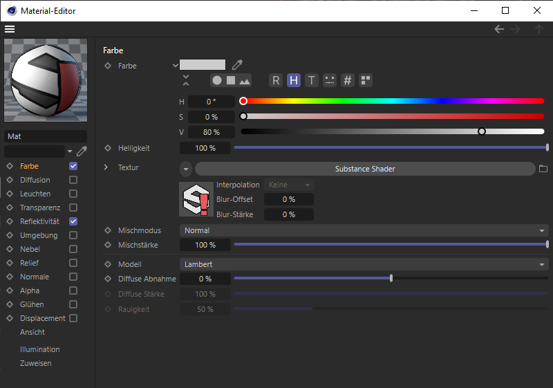Click keyframe diamond beside Mischstärke
This screenshot has width=553, height=388.
108,245
